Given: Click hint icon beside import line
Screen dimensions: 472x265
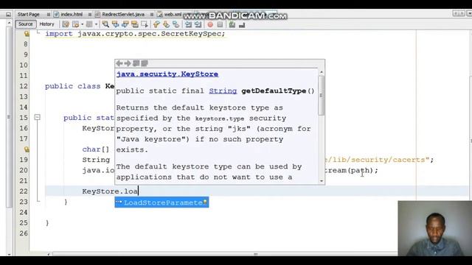Looking at the screenshot, I should 27,34.
